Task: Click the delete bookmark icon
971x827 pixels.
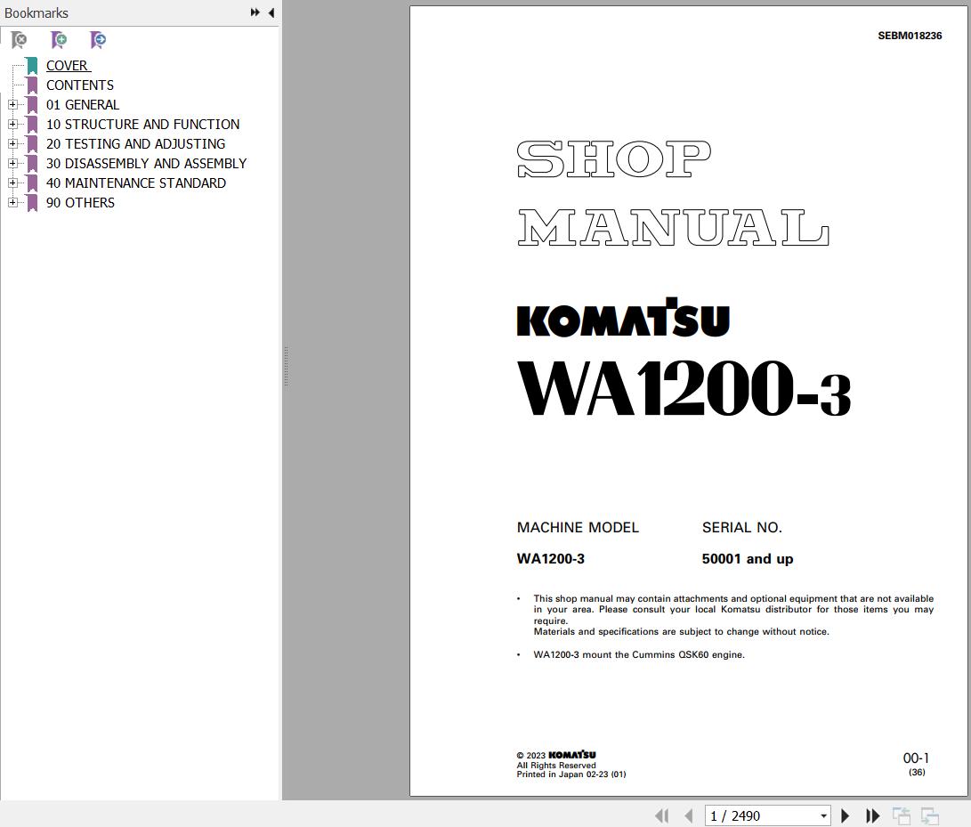Action: pos(20,40)
